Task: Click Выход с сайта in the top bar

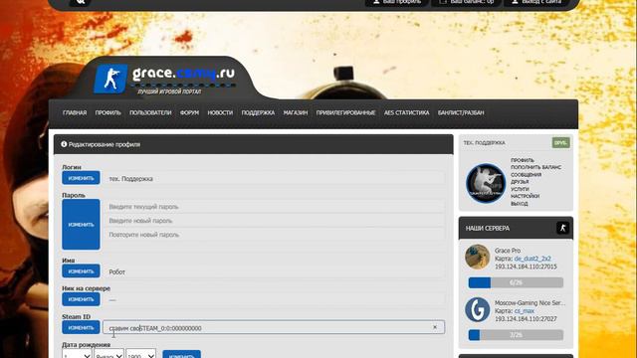Action: click(536, 2)
